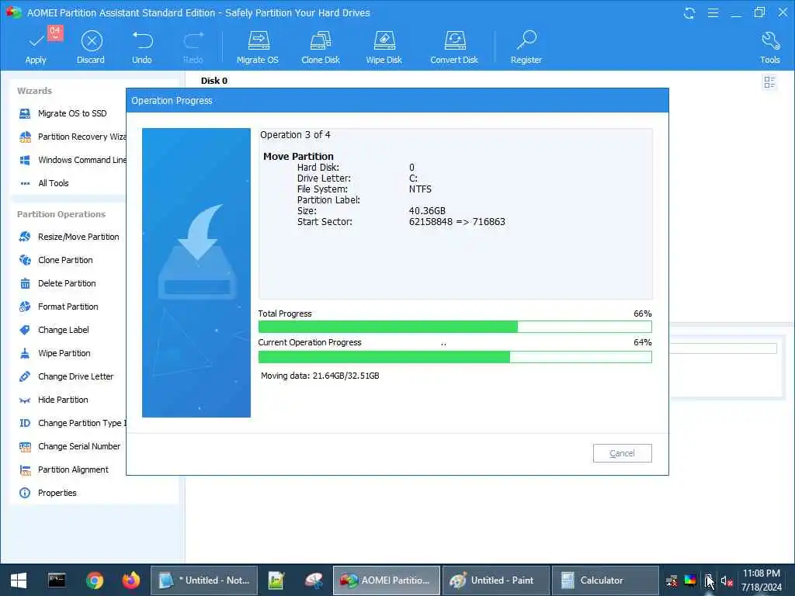Click the taskbar clock
The image size is (795, 596).
pos(761,580)
